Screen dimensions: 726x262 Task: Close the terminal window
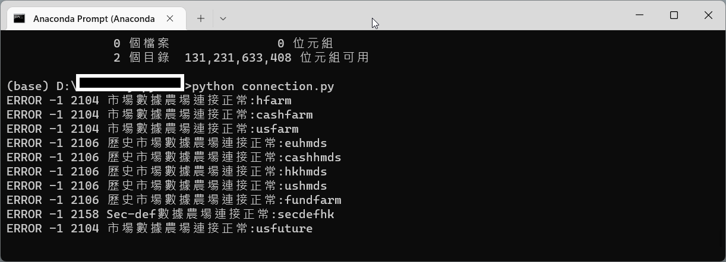[x=708, y=15]
